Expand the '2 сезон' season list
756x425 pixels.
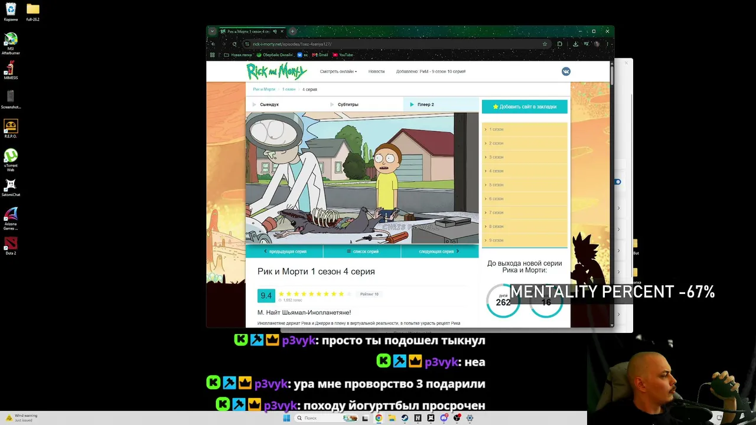[x=524, y=143]
